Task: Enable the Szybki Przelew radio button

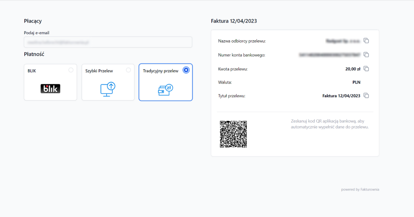Action: point(129,70)
